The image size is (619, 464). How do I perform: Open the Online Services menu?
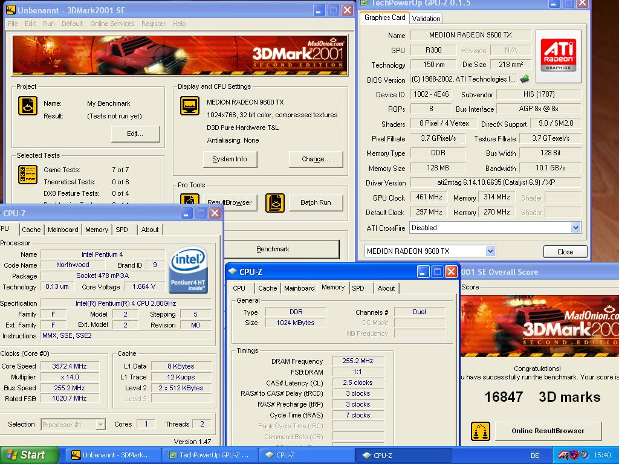[x=112, y=24]
